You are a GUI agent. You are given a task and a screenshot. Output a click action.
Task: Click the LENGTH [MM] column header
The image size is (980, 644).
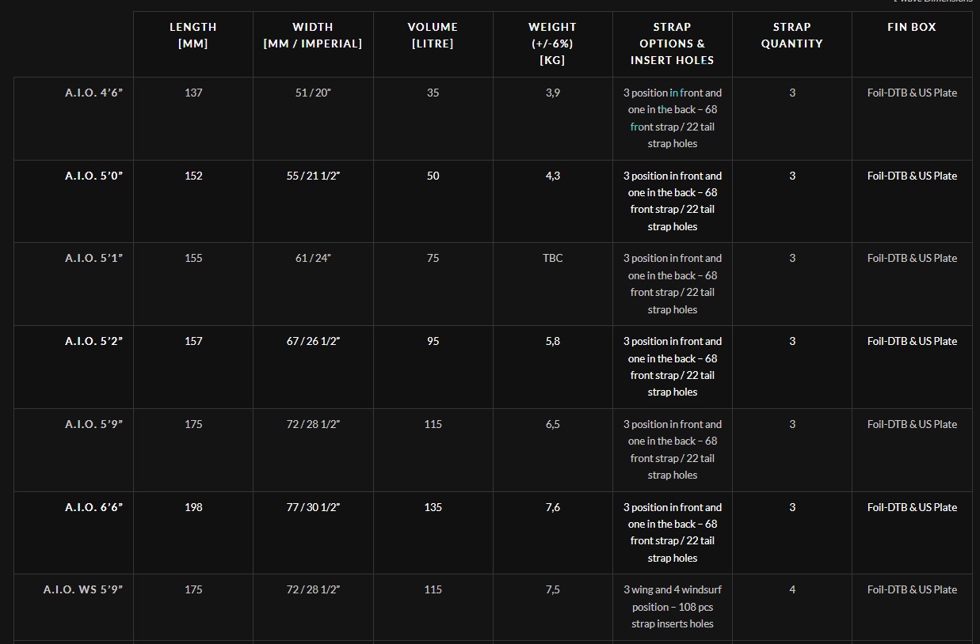(193, 35)
